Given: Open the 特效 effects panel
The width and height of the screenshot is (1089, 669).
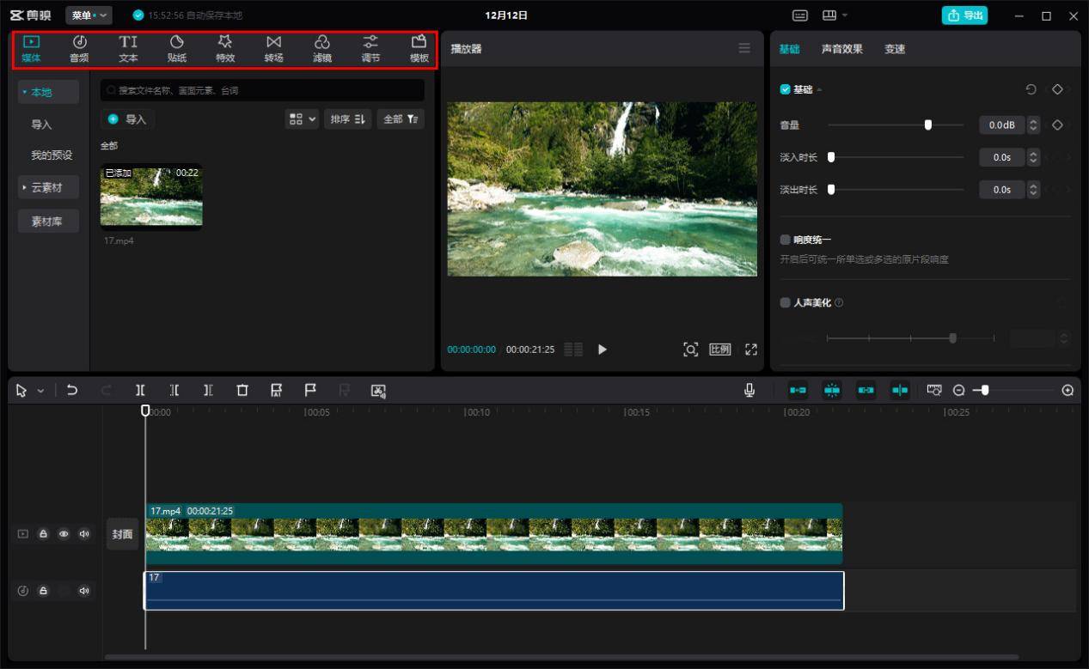Looking at the screenshot, I should 225,49.
